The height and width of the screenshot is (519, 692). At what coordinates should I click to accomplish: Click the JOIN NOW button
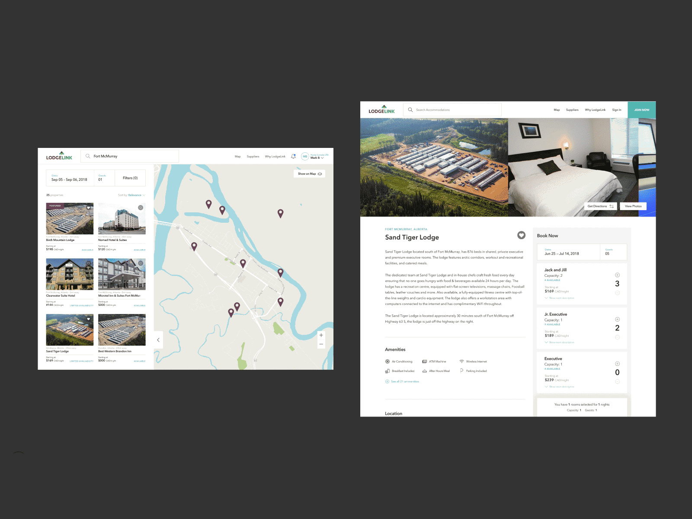click(642, 110)
